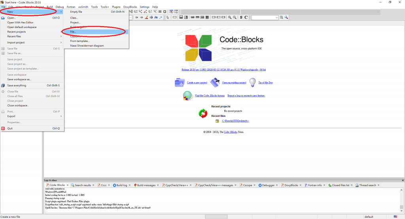Open the DoxyBlocks menu
This screenshot has width=405, height=219.
pos(130,7)
